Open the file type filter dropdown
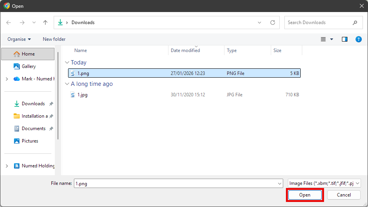This screenshot has width=368, height=207. 324,183
